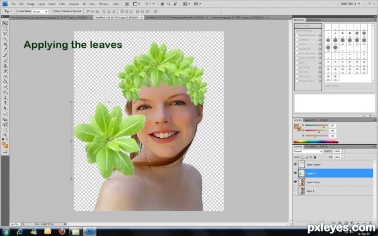Click the Rotate View tool in the application bar

[x=175, y=4]
